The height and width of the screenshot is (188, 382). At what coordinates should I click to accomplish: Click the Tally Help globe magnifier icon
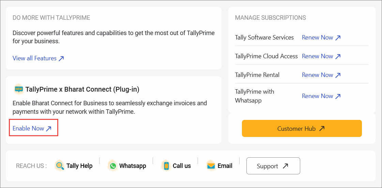click(60, 166)
